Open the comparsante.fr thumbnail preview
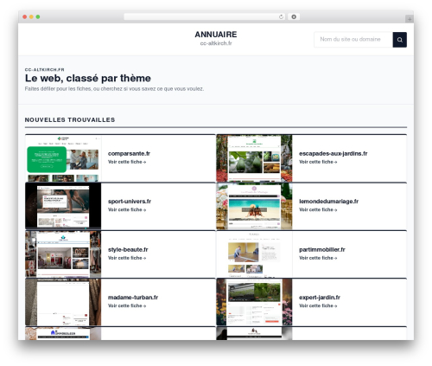The height and width of the screenshot is (366, 432). click(63, 158)
